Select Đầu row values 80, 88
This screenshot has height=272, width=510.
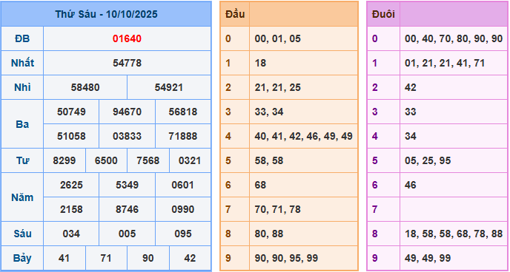pos(269,234)
